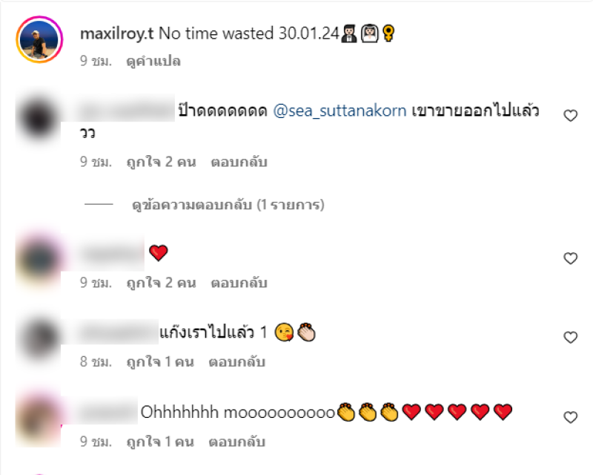Expand ดูข้อความตอบกลับ (1 รายการ) replies
The height and width of the screenshot is (475, 593).
click(228, 205)
